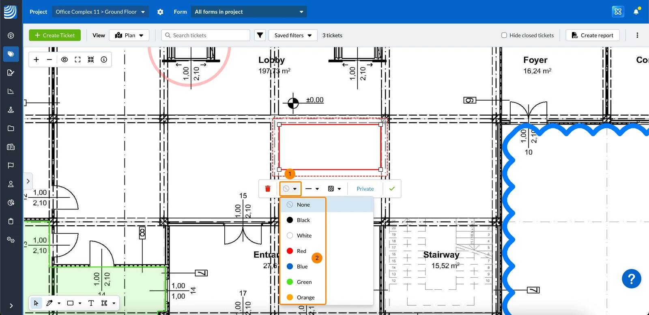Screen dimensions: 649x315
Task: Enable Hide closed tickets checkbox
Action: (x=504, y=35)
